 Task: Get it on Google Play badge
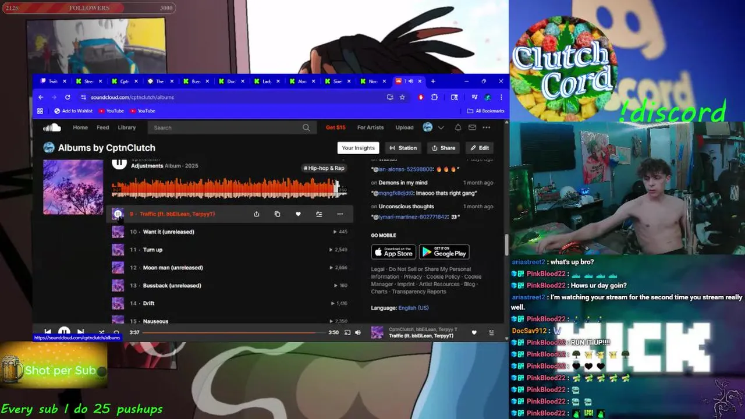pyautogui.click(x=444, y=252)
